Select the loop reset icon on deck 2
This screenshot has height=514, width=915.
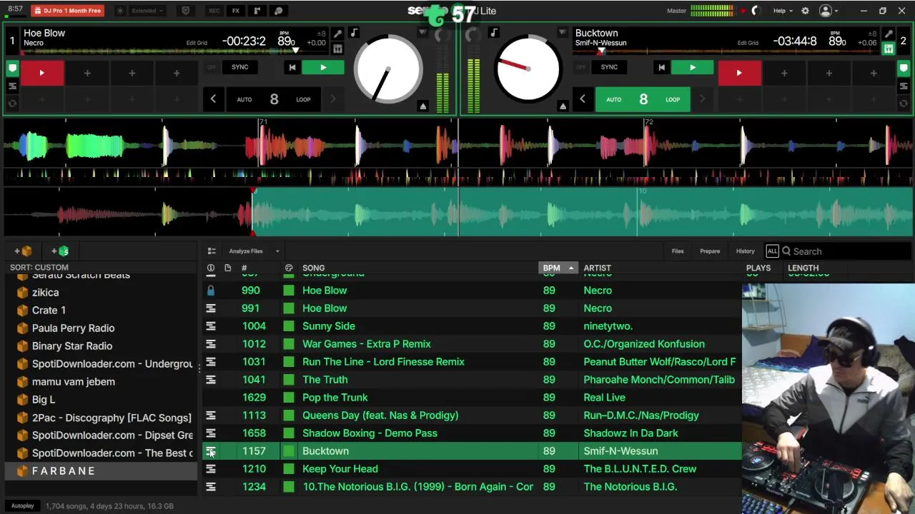click(x=904, y=104)
